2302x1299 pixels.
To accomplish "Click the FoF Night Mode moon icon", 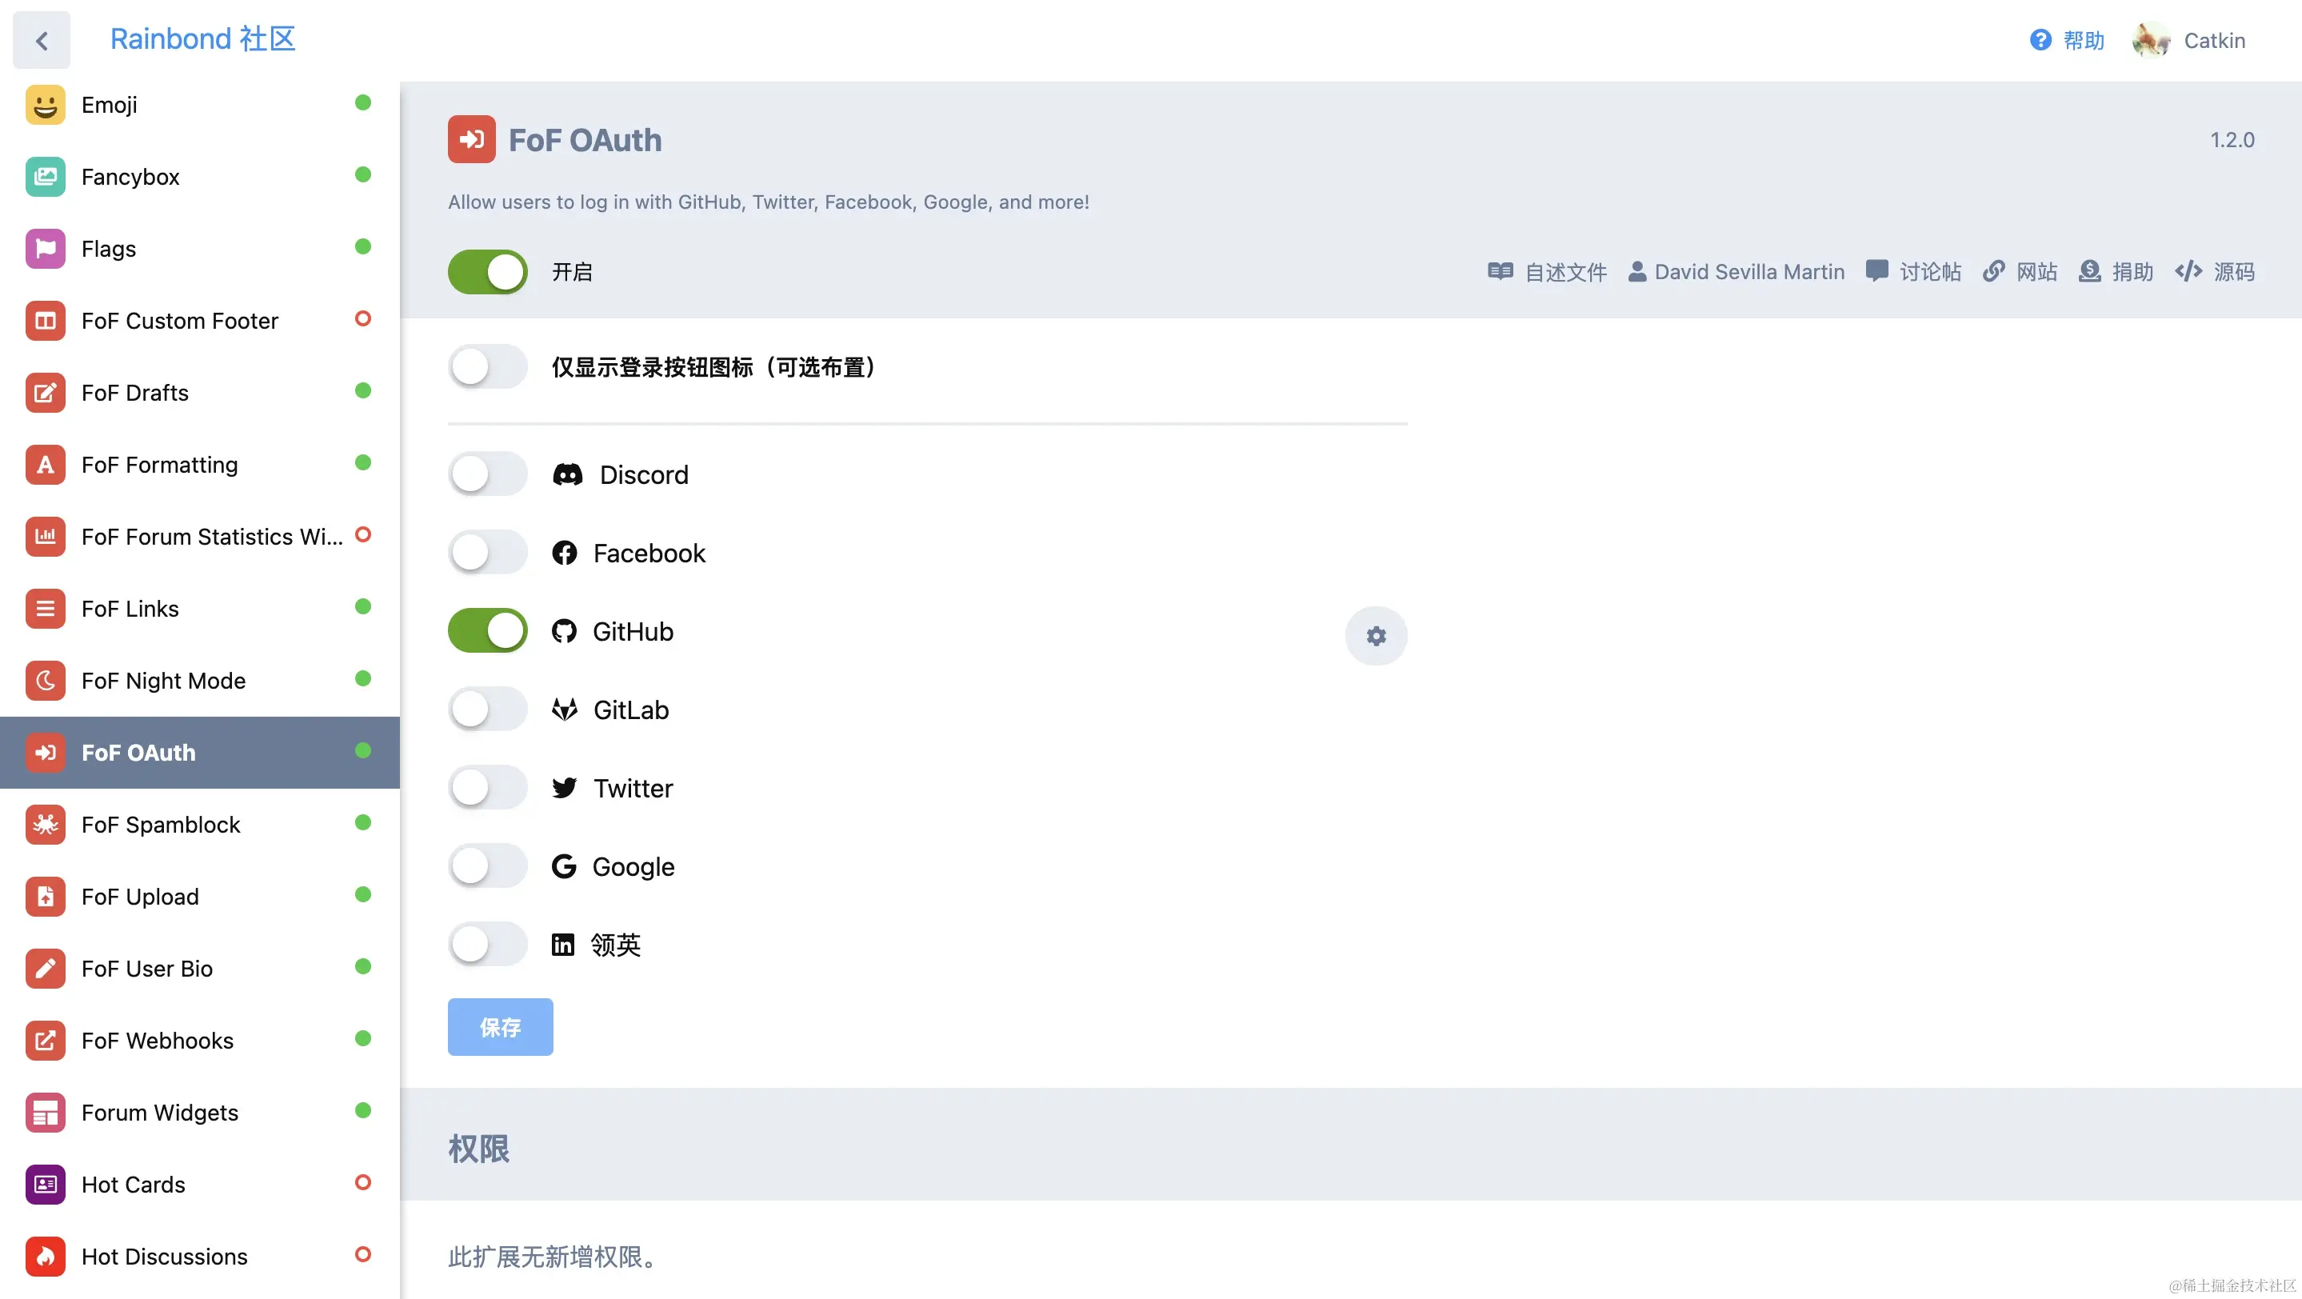I will click(x=46, y=681).
